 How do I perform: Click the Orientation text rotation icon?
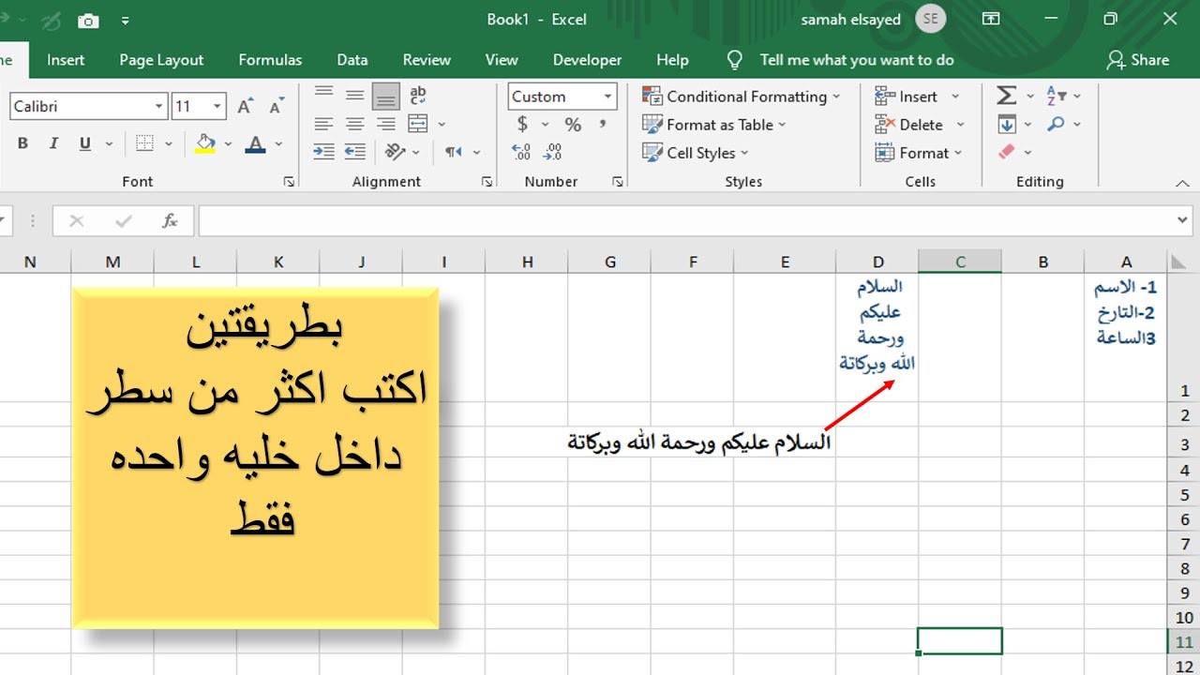point(394,152)
